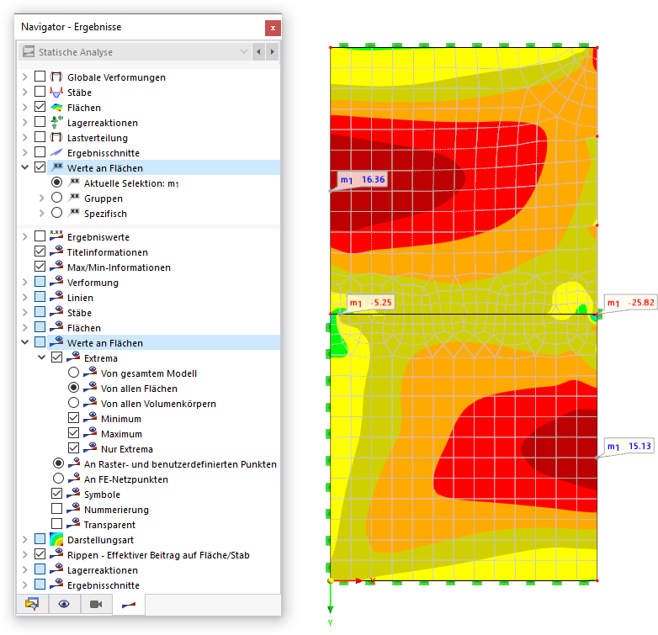Open the Views tab camera icon

click(96, 604)
